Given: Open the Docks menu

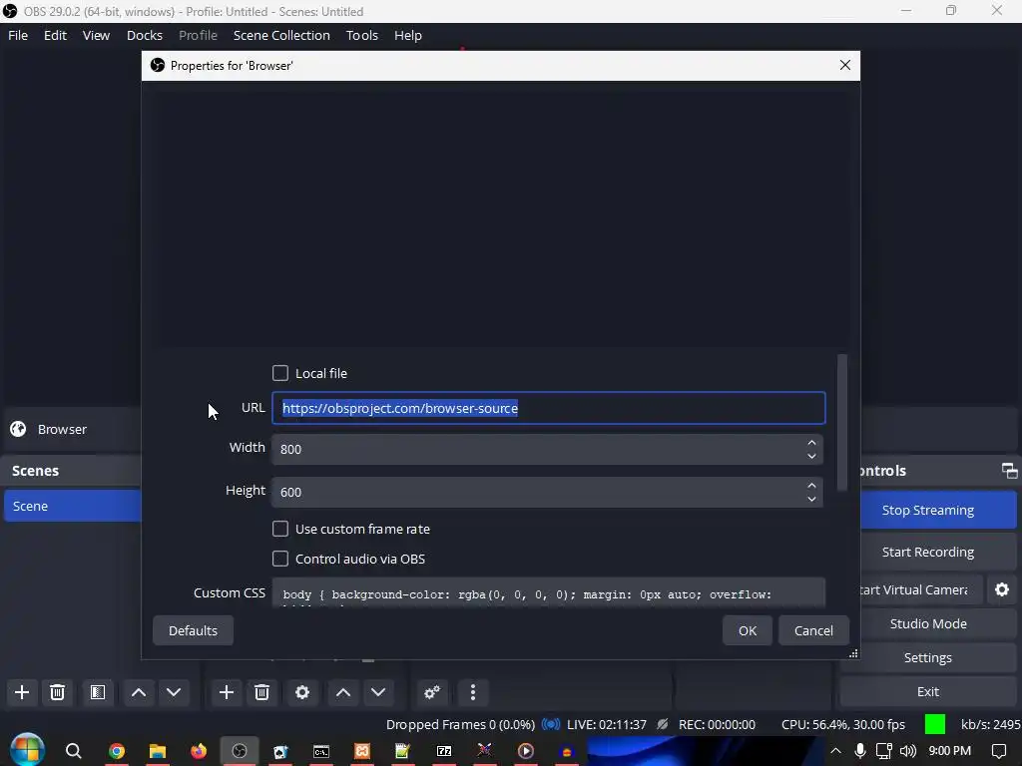Looking at the screenshot, I should point(144,35).
